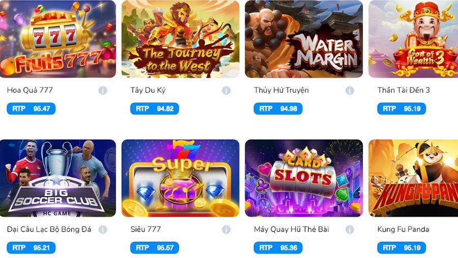Open the Fruits 777 game thumbnail

coord(58,39)
